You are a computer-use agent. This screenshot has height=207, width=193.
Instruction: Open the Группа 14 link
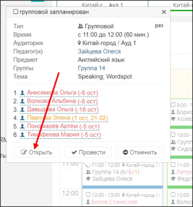[x=91, y=68]
